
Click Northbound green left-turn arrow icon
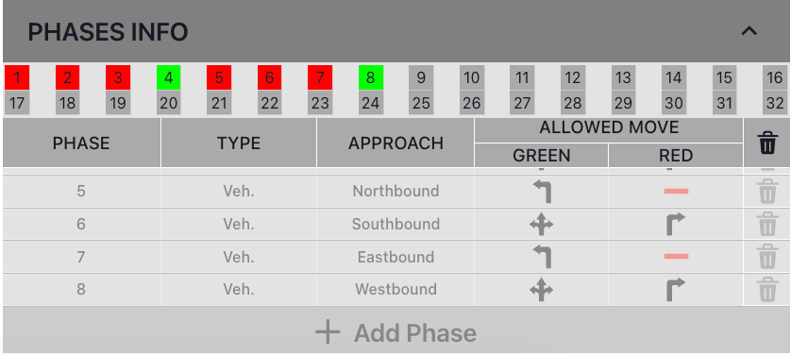(542, 192)
